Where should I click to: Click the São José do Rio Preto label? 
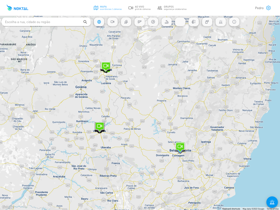(79, 167)
